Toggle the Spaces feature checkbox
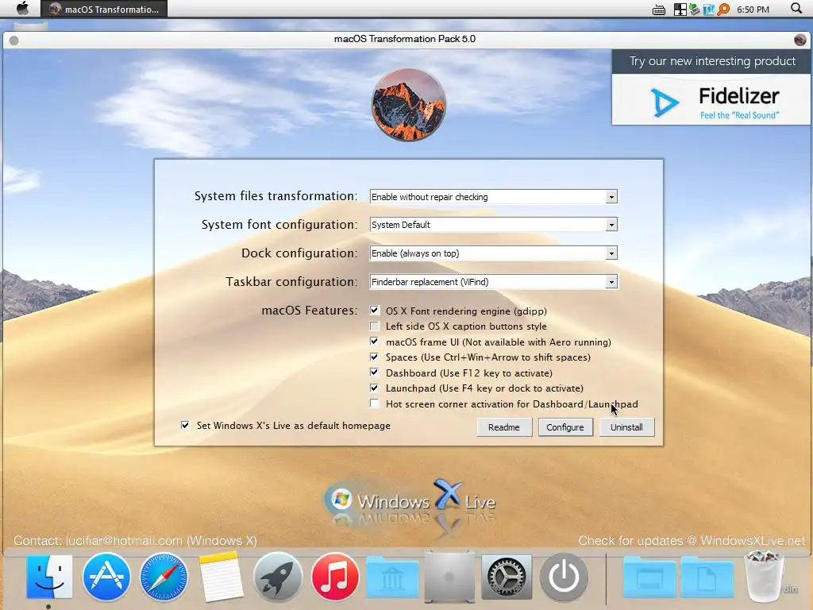Viewport: 813px width, 610px height. tap(375, 357)
